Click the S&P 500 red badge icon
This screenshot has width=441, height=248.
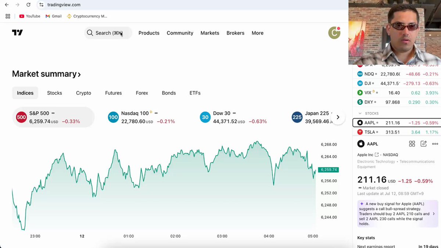pos(21,117)
